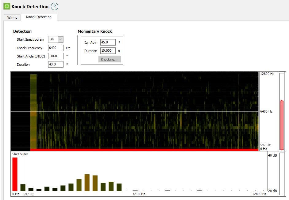
Task: Click the 597 Hz label under Slice View
Action: [x=29, y=194]
